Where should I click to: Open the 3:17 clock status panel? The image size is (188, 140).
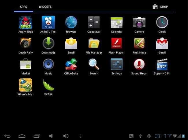163,136
